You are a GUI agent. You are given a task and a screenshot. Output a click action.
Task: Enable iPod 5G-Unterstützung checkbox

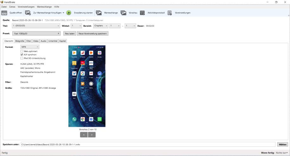[22, 58]
